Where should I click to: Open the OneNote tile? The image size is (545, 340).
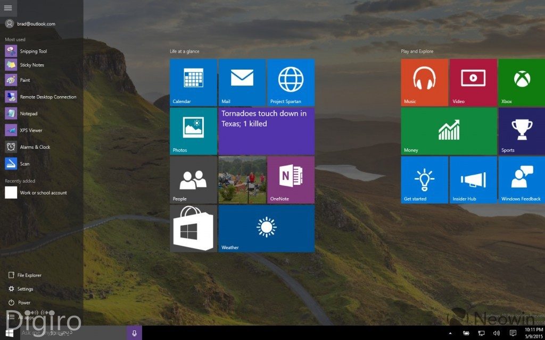[x=291, y=180]
